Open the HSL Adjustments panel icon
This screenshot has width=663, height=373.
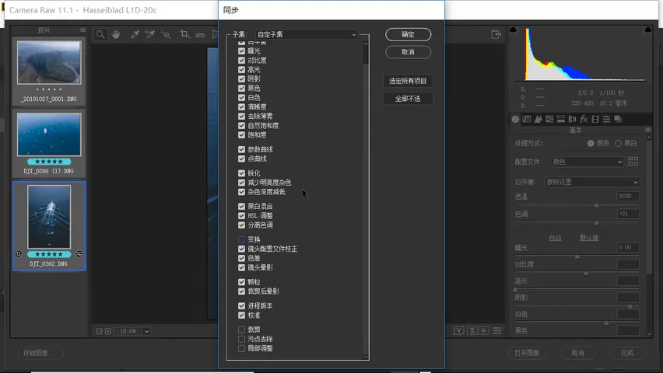[549, 119]
